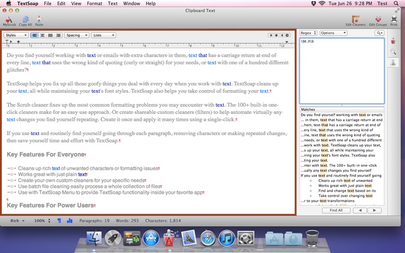Click the 'Key Features For Everyone' heading
Screen dimensions: 405x253
coord(46,154)
